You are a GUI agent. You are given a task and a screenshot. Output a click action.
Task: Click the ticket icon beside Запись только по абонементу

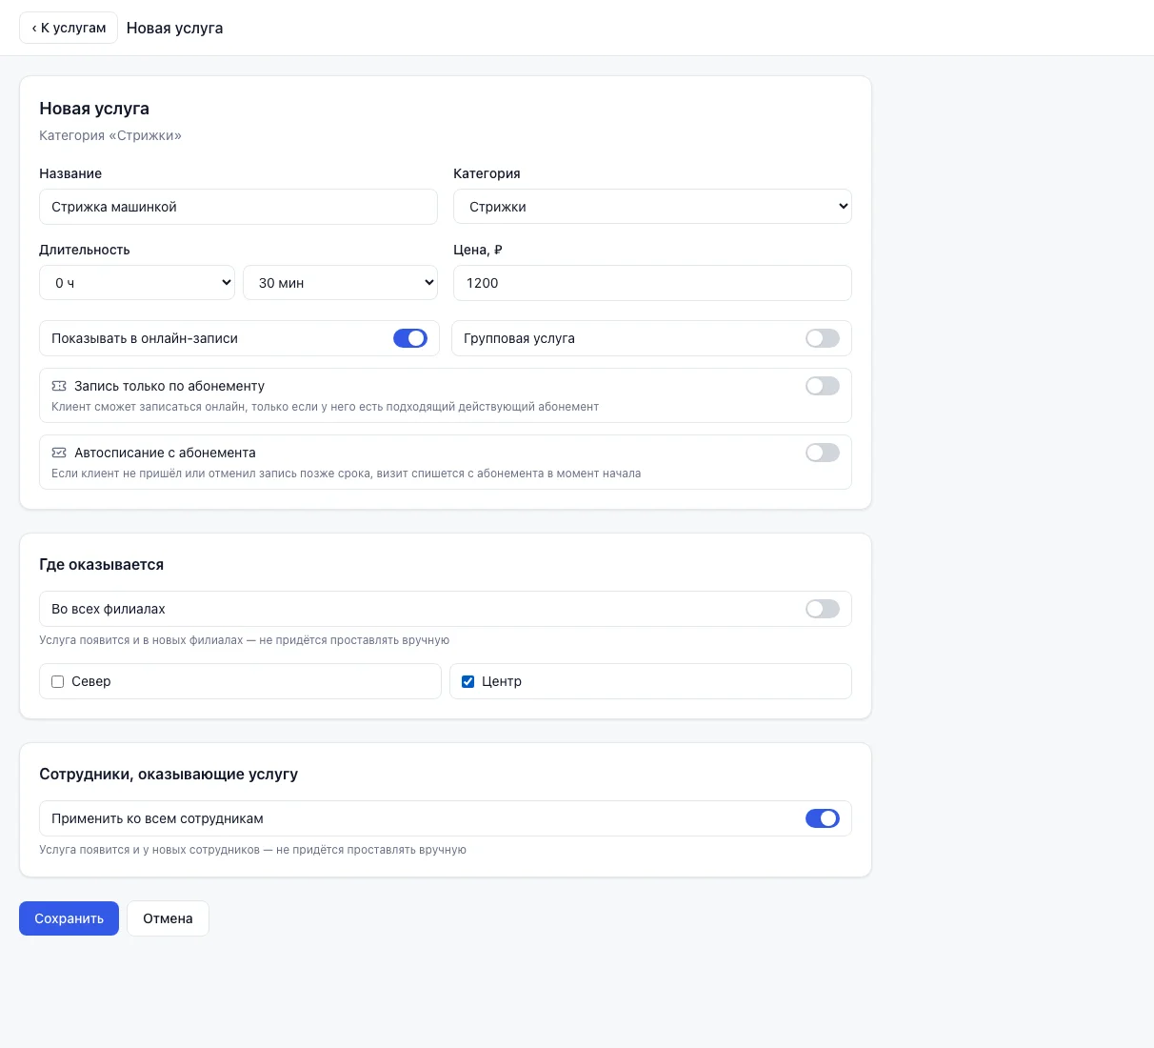click(59, 386)
